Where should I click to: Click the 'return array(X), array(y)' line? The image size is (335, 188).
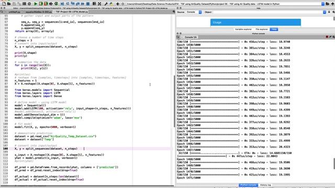(x=35, y=31)
